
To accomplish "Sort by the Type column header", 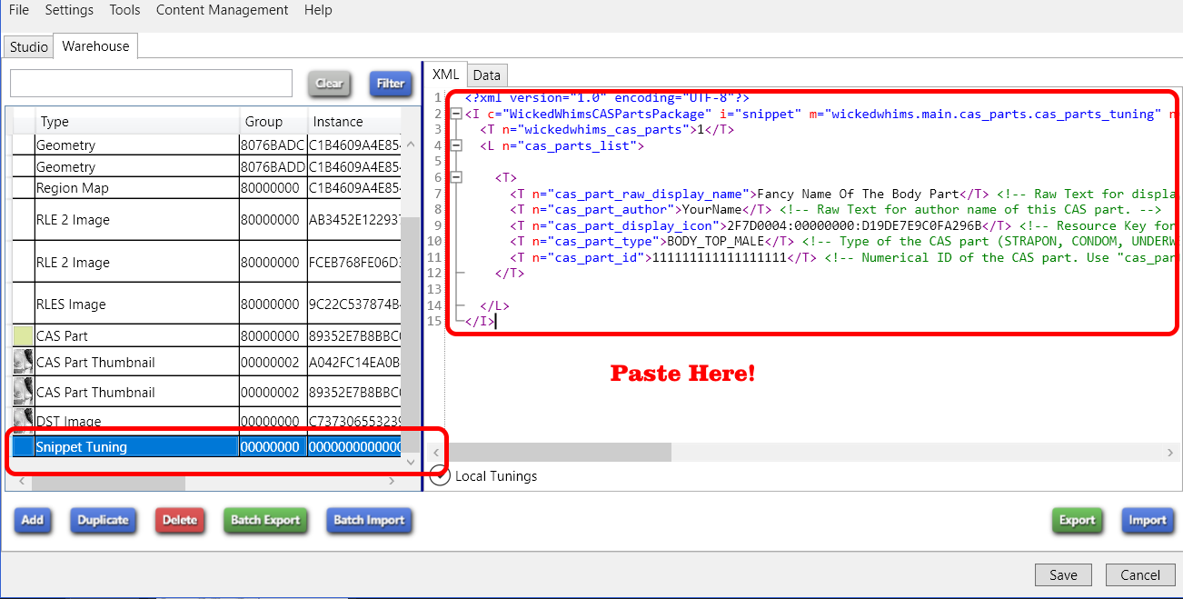I will click(x=137, y=121).
